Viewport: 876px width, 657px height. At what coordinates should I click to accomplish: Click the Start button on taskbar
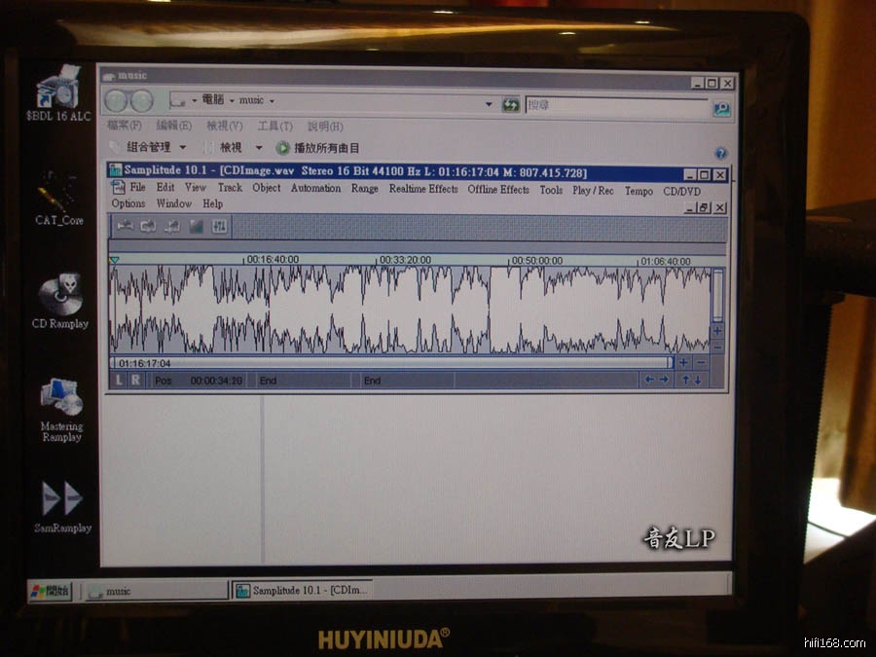coord(51,591)
